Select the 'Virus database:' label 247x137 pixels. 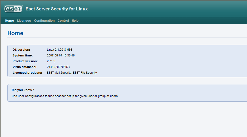point(24,67)
